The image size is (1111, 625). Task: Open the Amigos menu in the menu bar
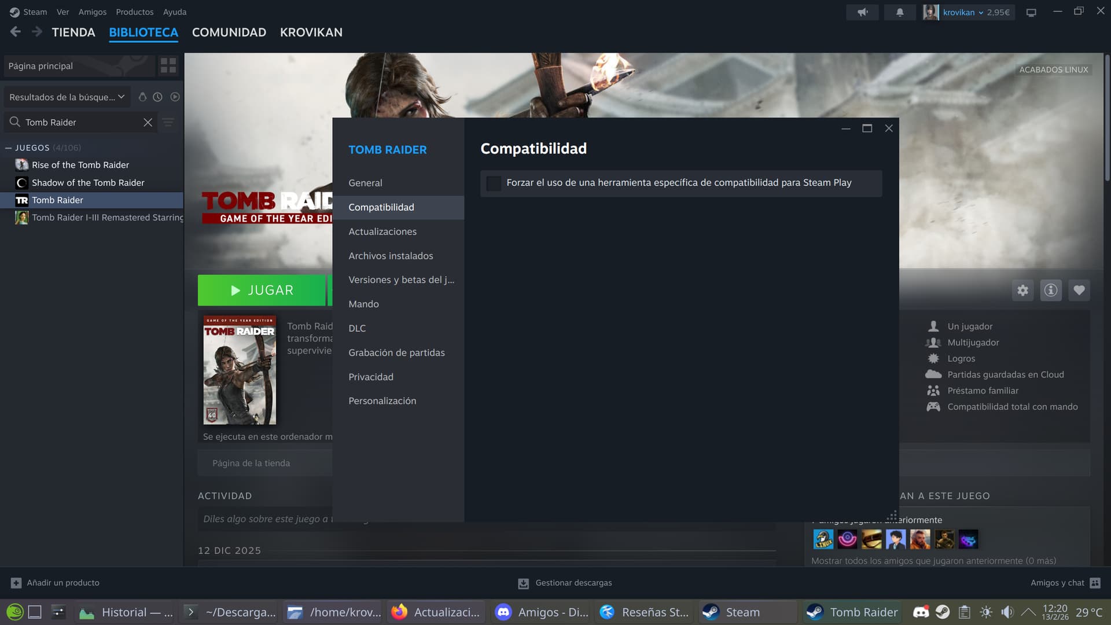click(92, 12)
